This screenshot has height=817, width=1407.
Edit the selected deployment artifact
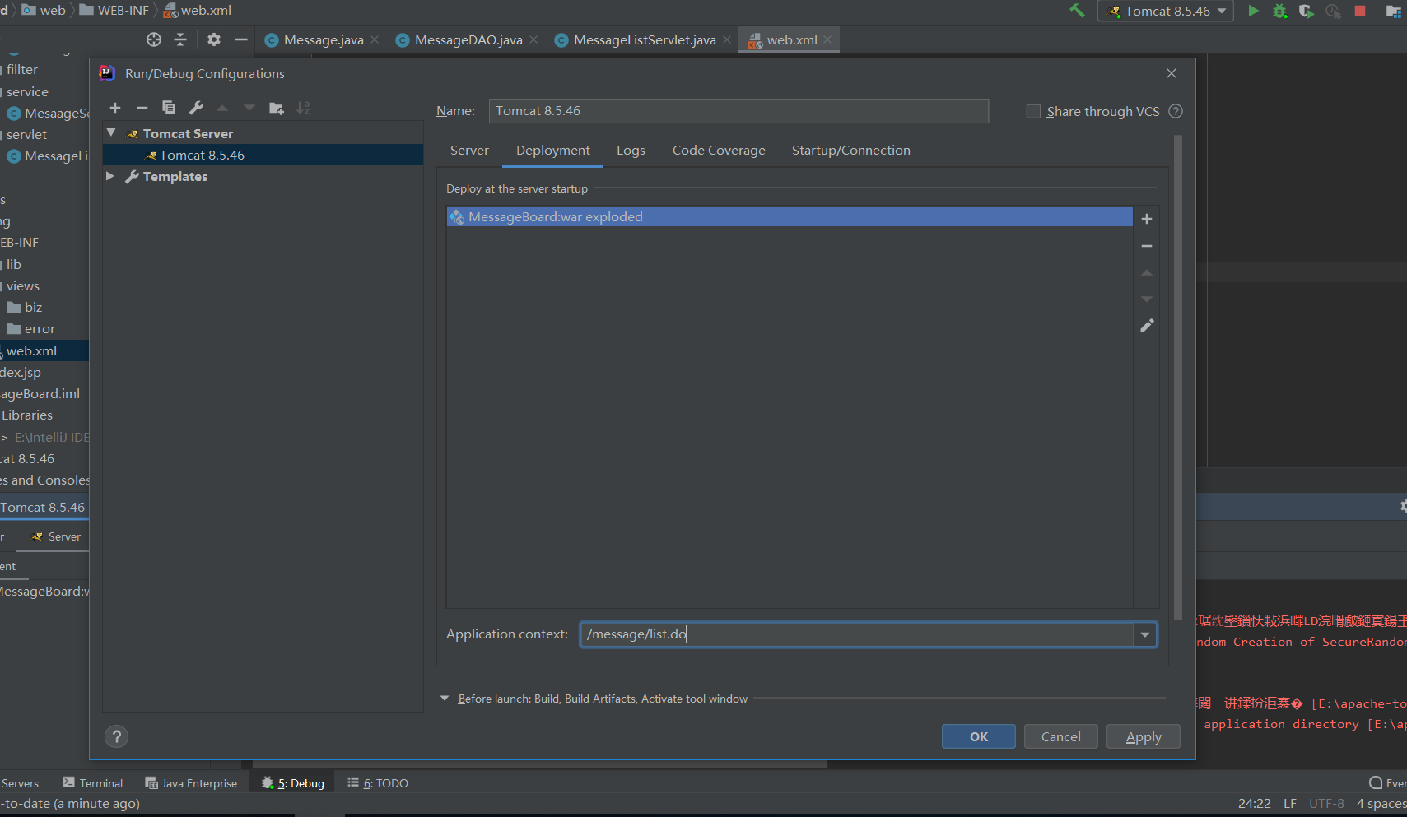tap(1147, 326)
